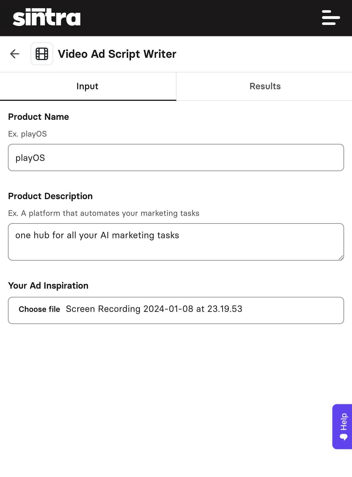Click the sintra logo
Screen dimensions: 352x477
pyautogui.click(x=47, y=17)
